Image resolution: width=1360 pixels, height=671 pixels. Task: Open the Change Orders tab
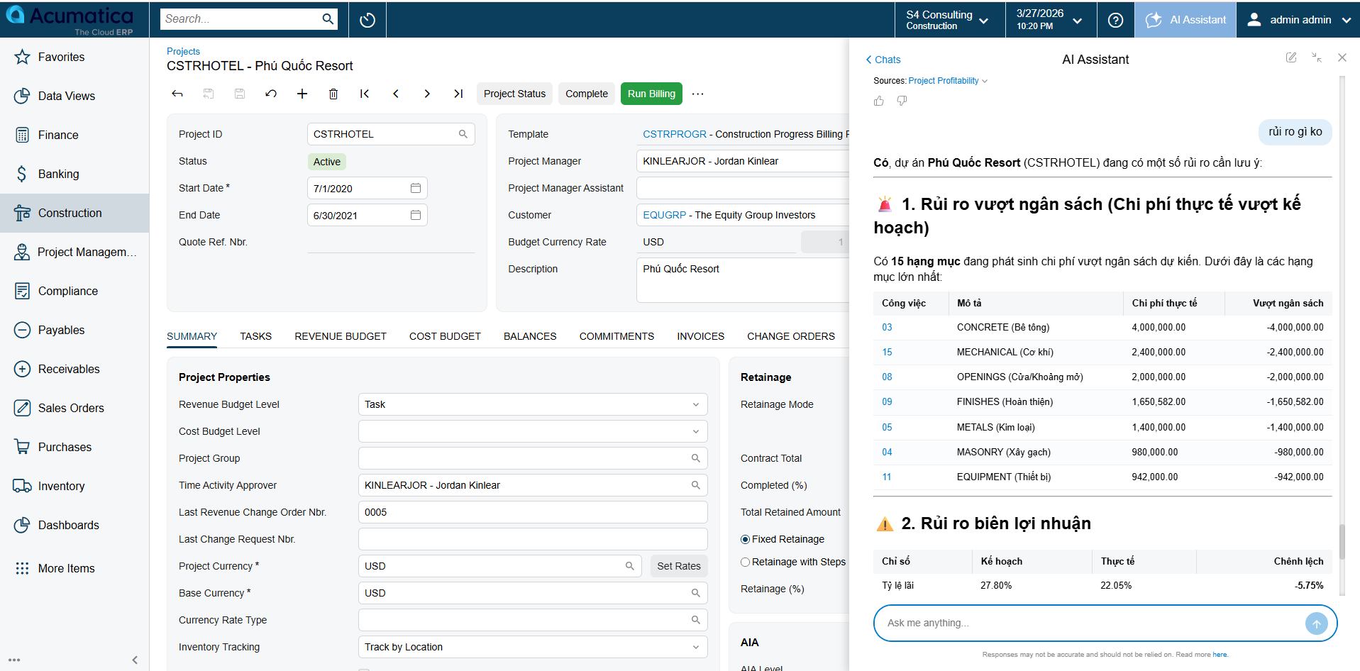point(790,336)
